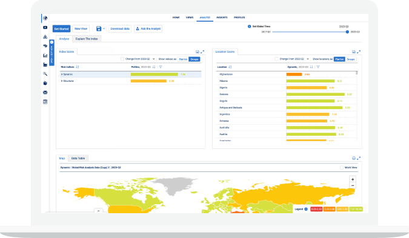Sort the Politics score column in Index Score
This screenshot has height=238, width=409.
point(154,67)
